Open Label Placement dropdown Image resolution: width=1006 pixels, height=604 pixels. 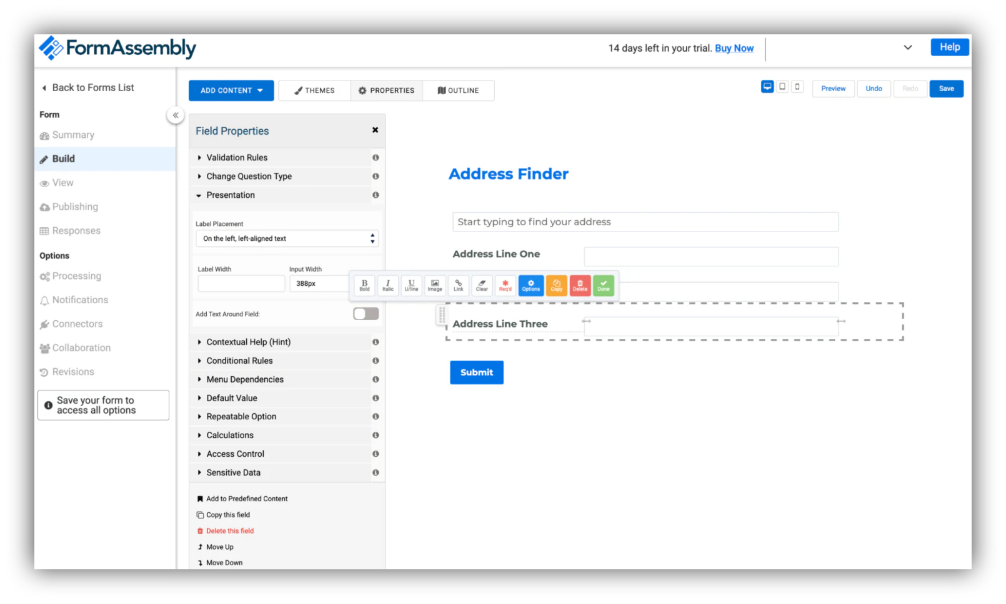[x=287, y=238]
